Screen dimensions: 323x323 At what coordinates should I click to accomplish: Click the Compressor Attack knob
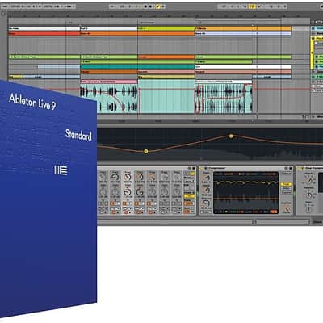[x=206, y=191]
